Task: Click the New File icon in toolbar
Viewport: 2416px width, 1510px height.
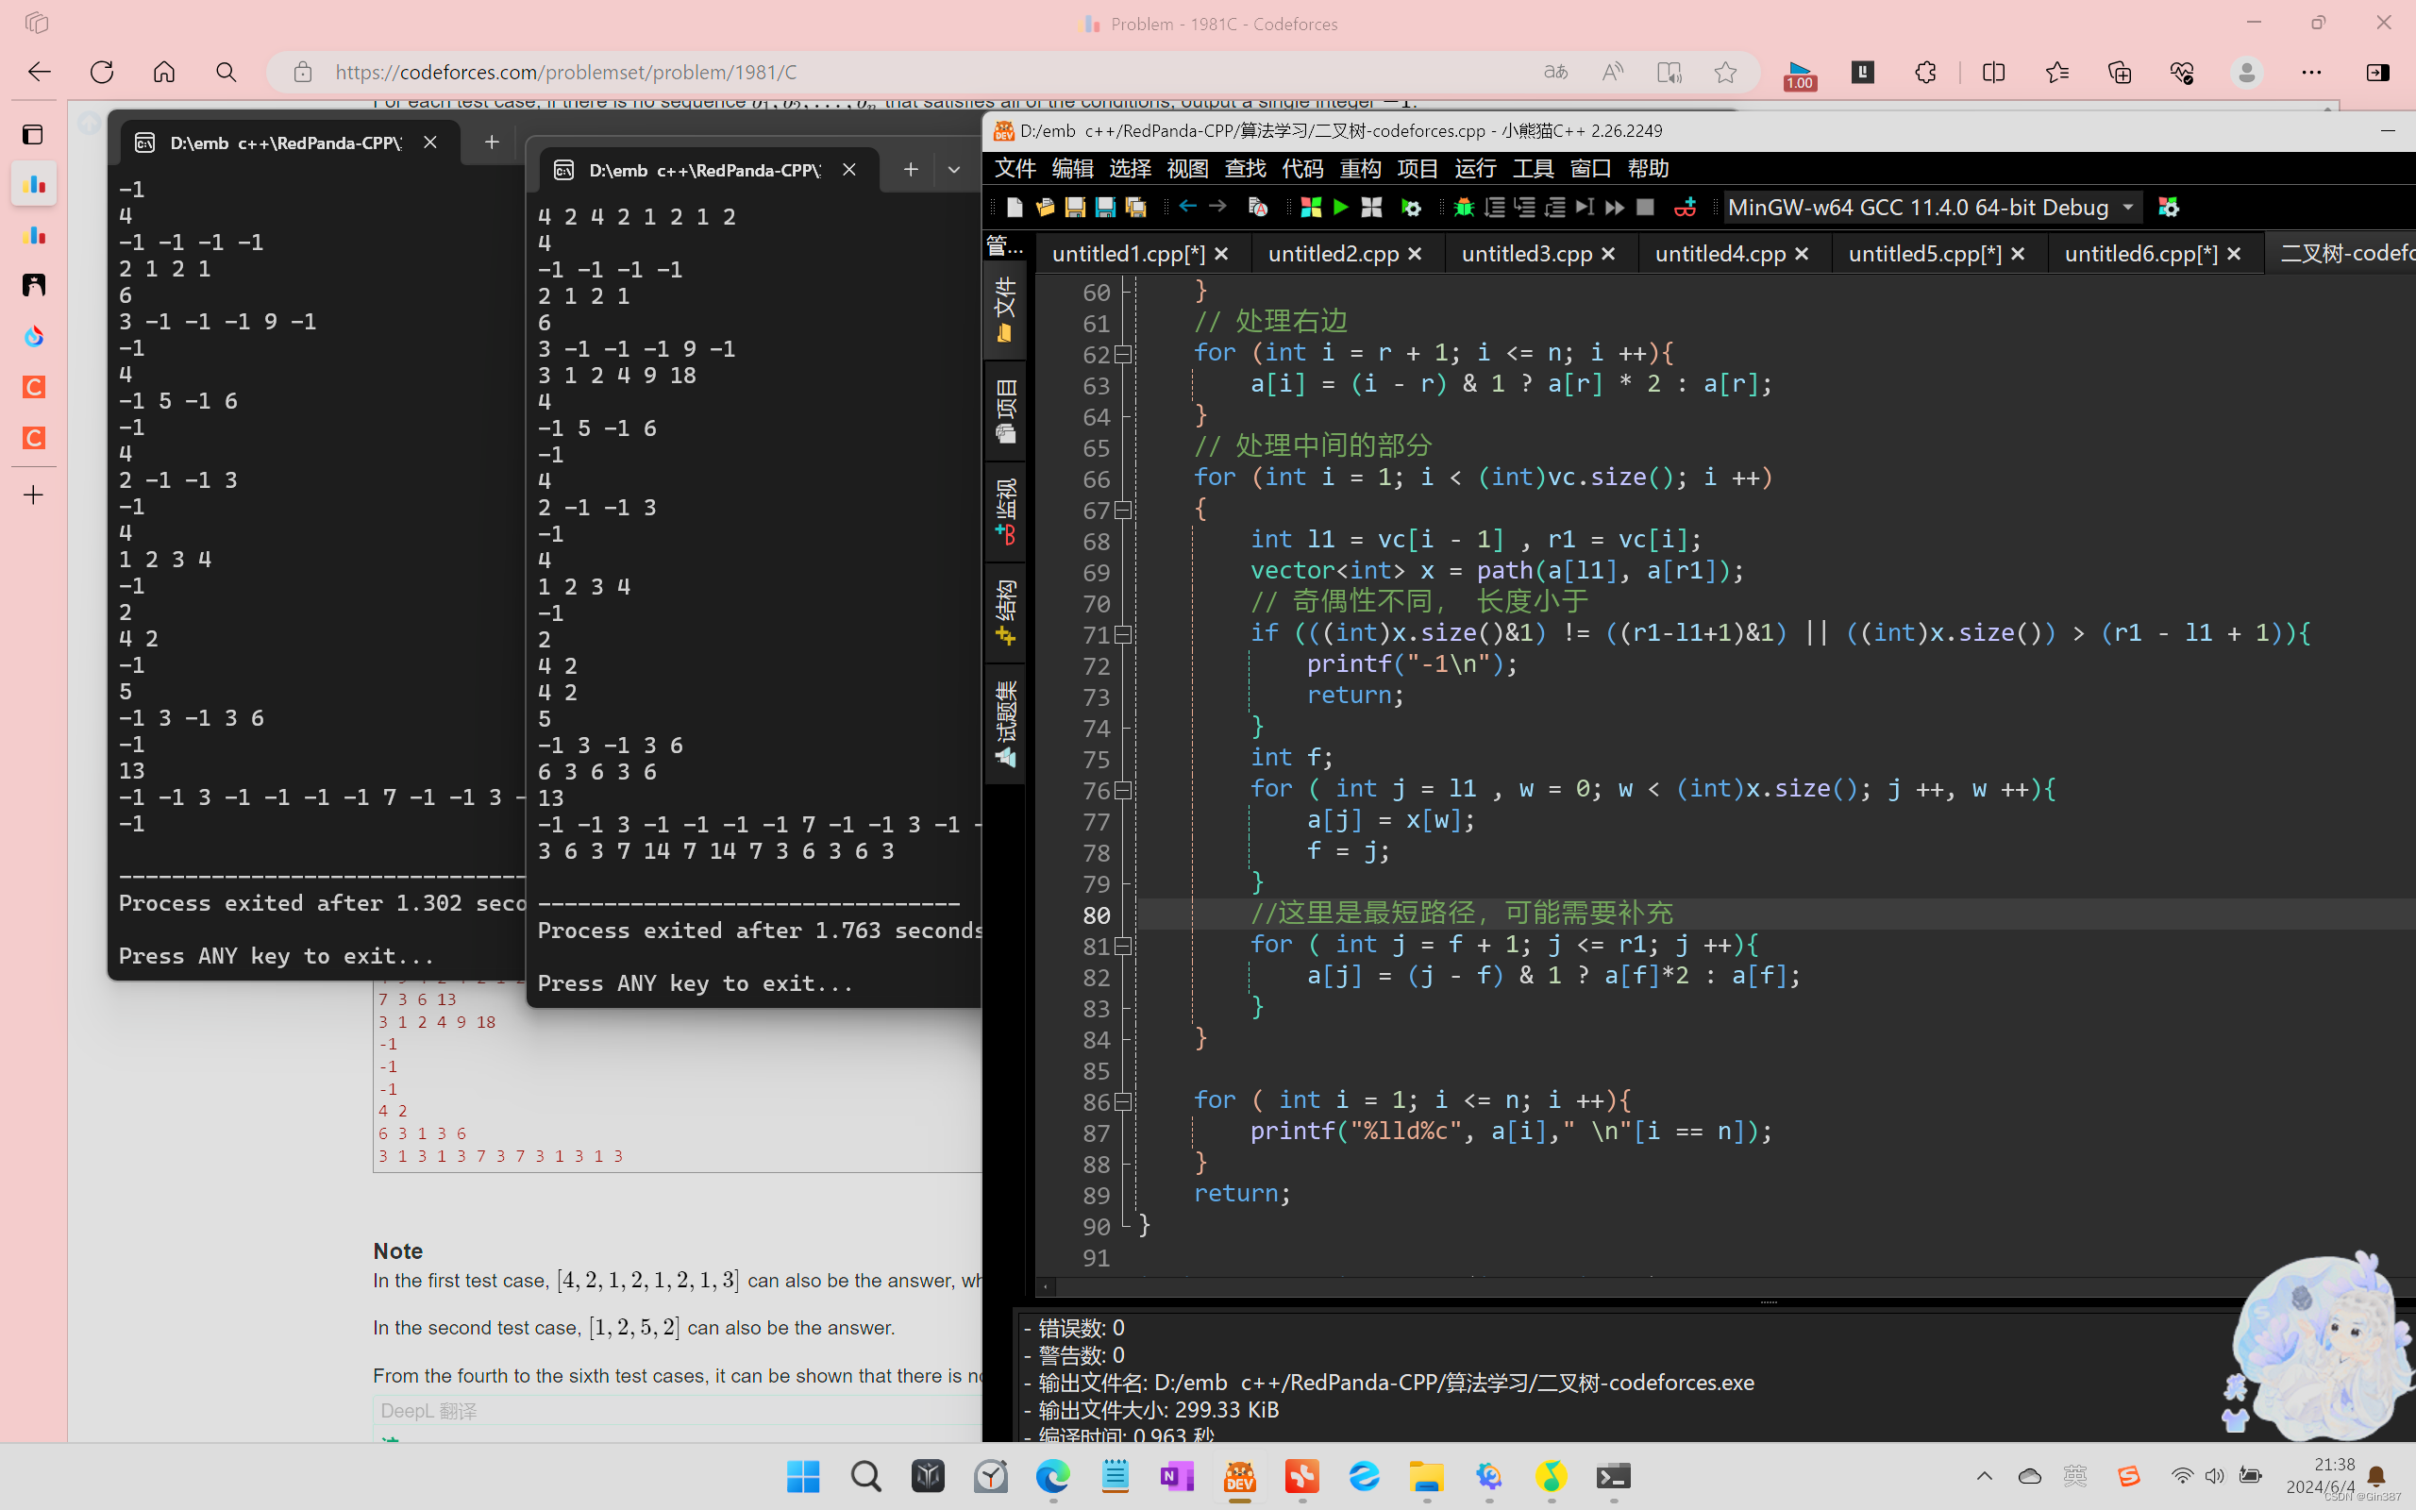Action: (1015, 207)
